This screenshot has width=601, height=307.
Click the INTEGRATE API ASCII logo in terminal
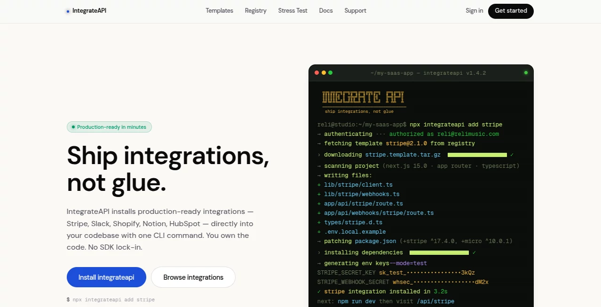[x=363, y=97]
